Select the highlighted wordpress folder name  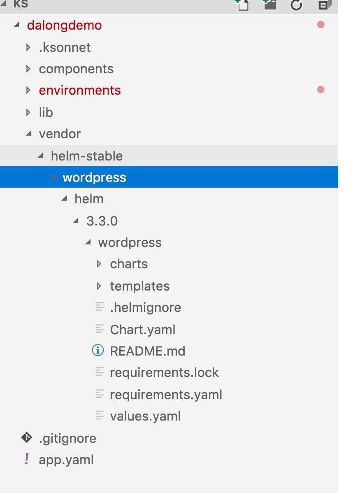(94, 178)
